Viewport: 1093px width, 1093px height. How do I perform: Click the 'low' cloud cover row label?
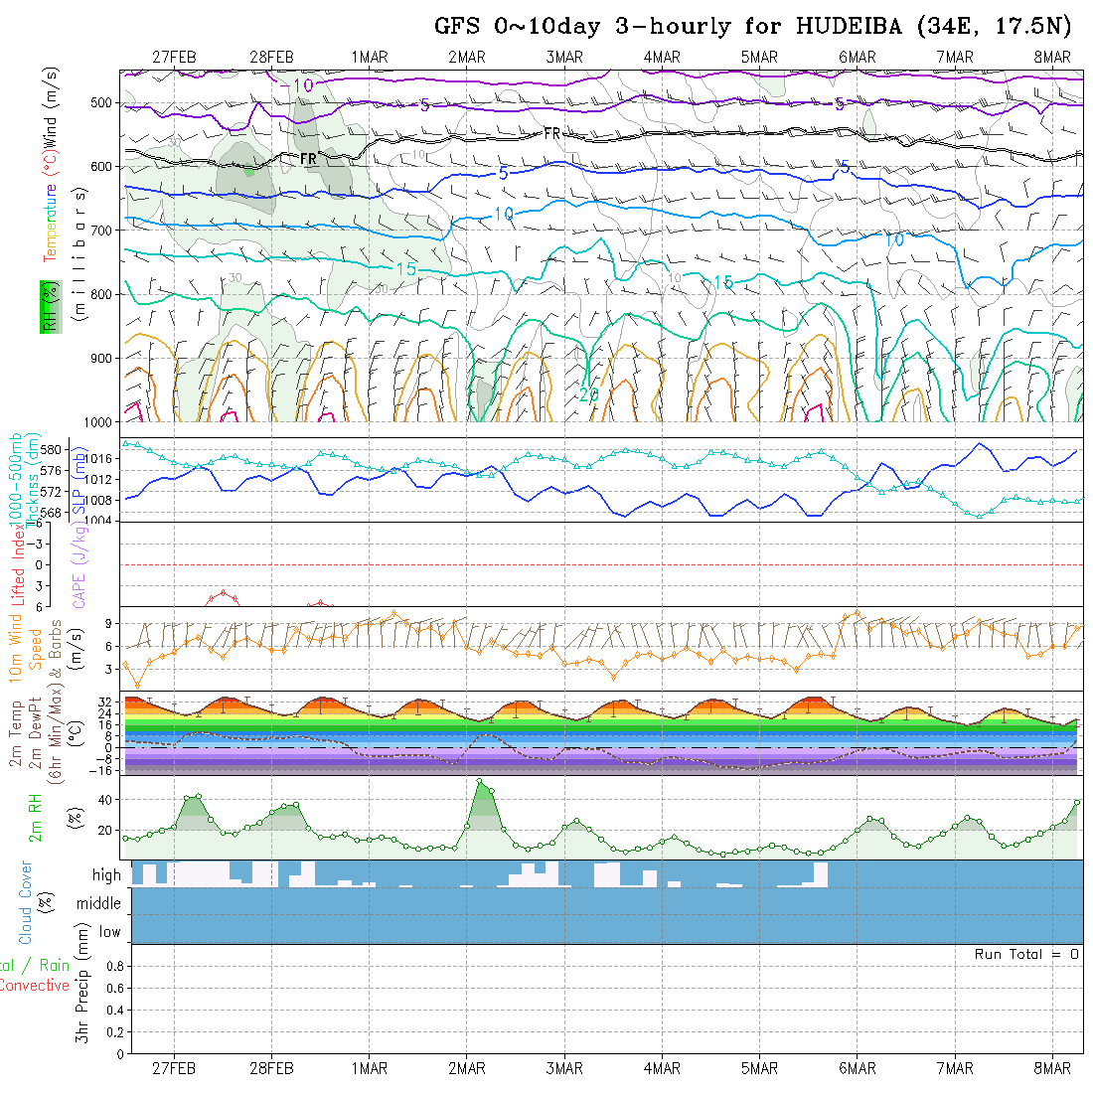(109, 932)
